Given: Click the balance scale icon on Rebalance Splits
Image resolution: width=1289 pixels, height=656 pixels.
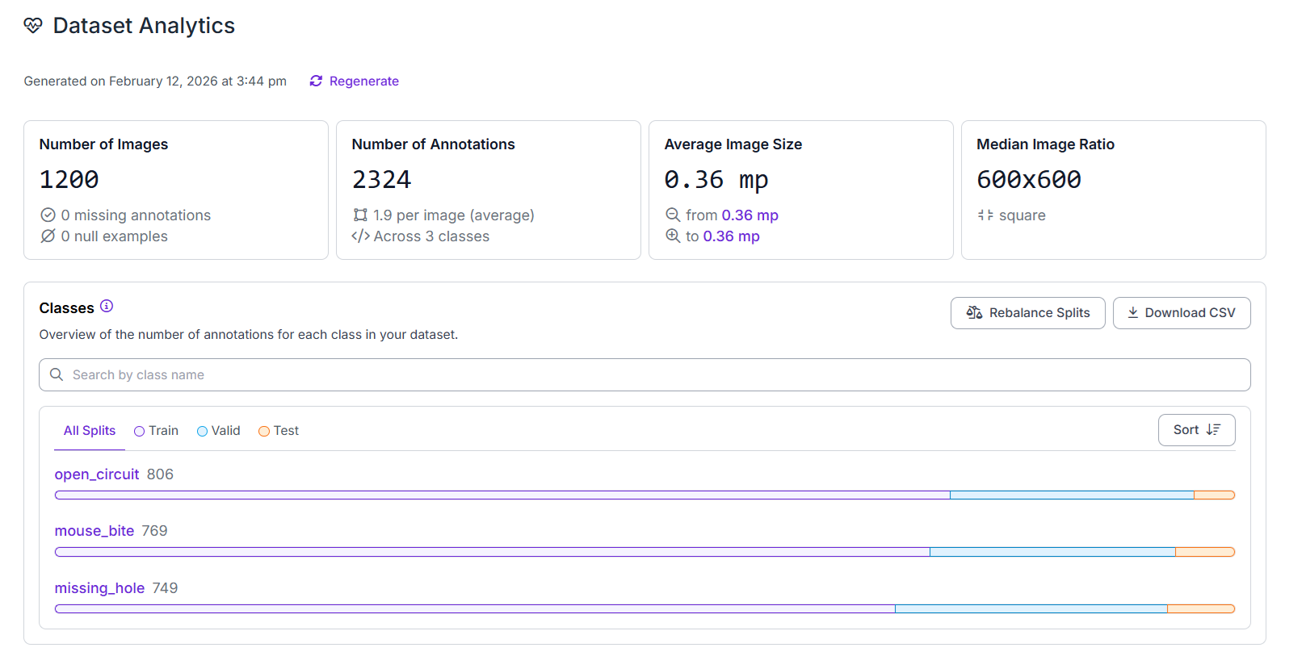Looking at the screenshot, I should 974,313.
